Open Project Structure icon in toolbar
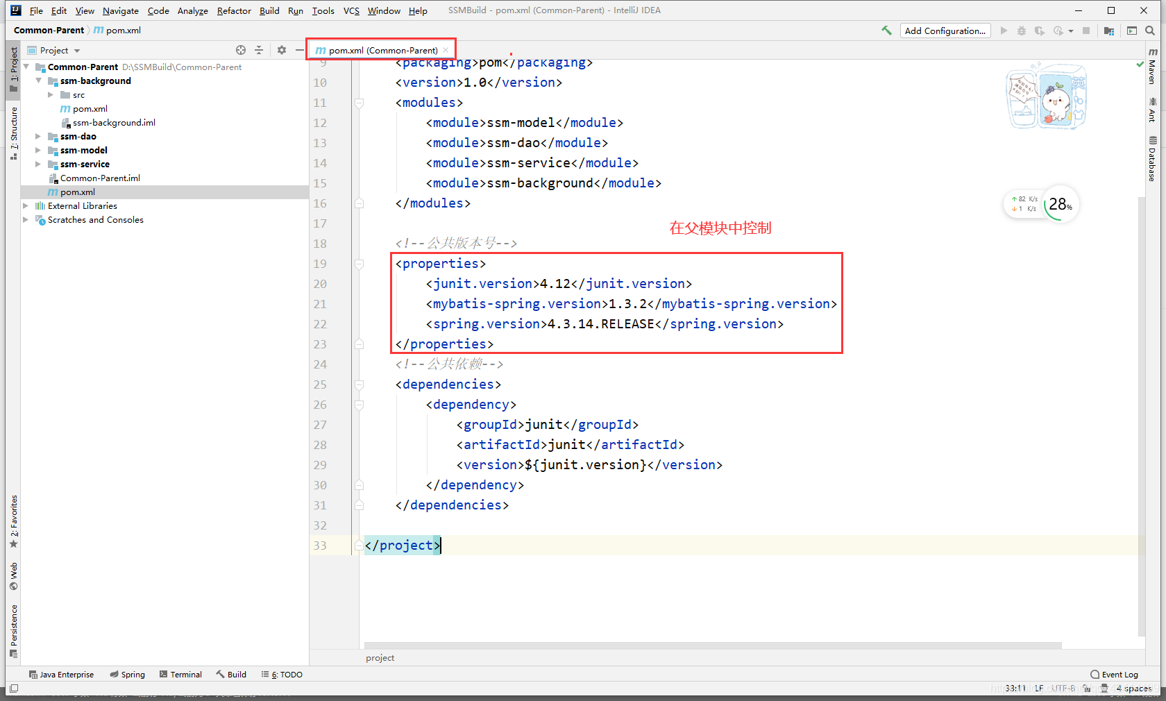The height and width of the screenshot is (701, 1166). pyautogui.click(x=1109, y=31)
